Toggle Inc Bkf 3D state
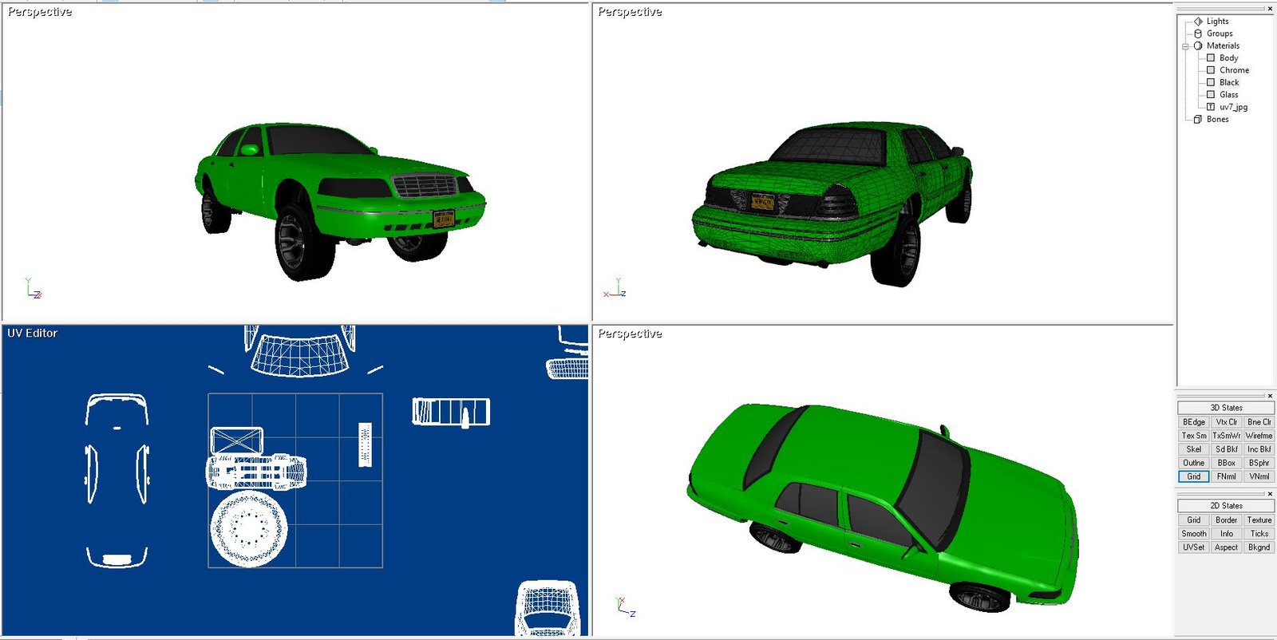 (1259, 449)
